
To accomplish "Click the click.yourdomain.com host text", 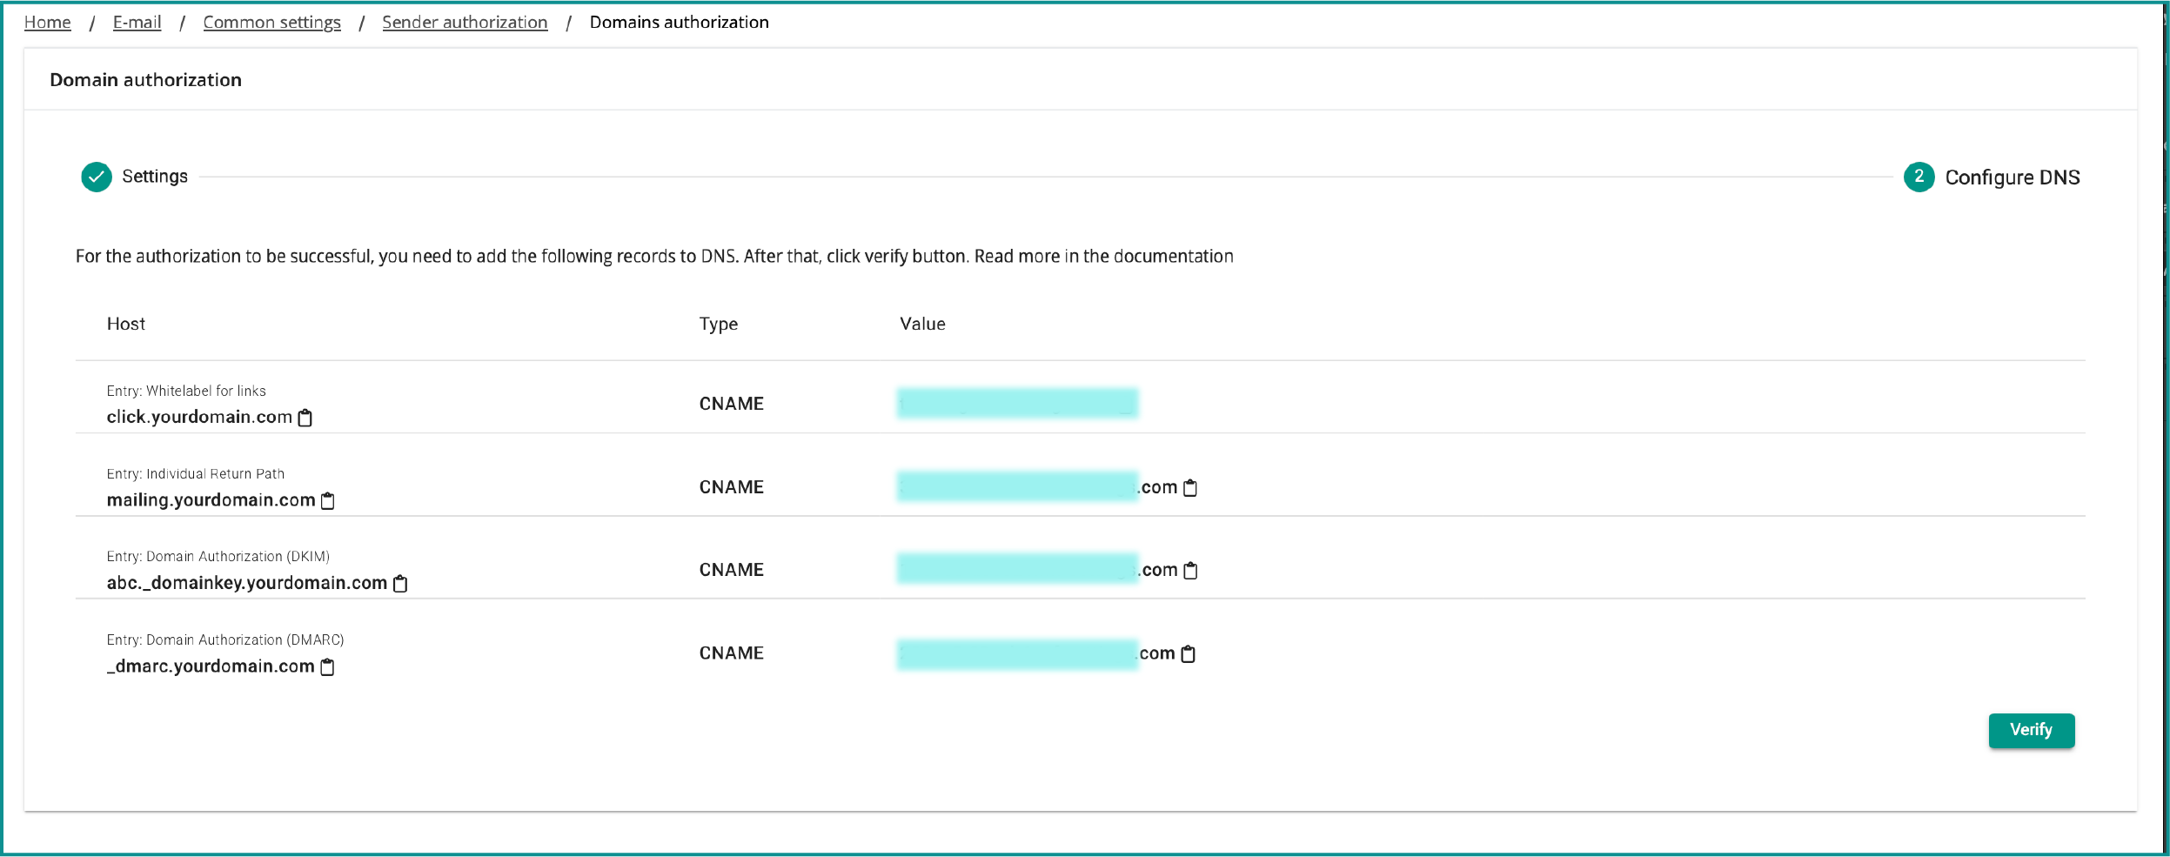I will [x=199, y=418].
